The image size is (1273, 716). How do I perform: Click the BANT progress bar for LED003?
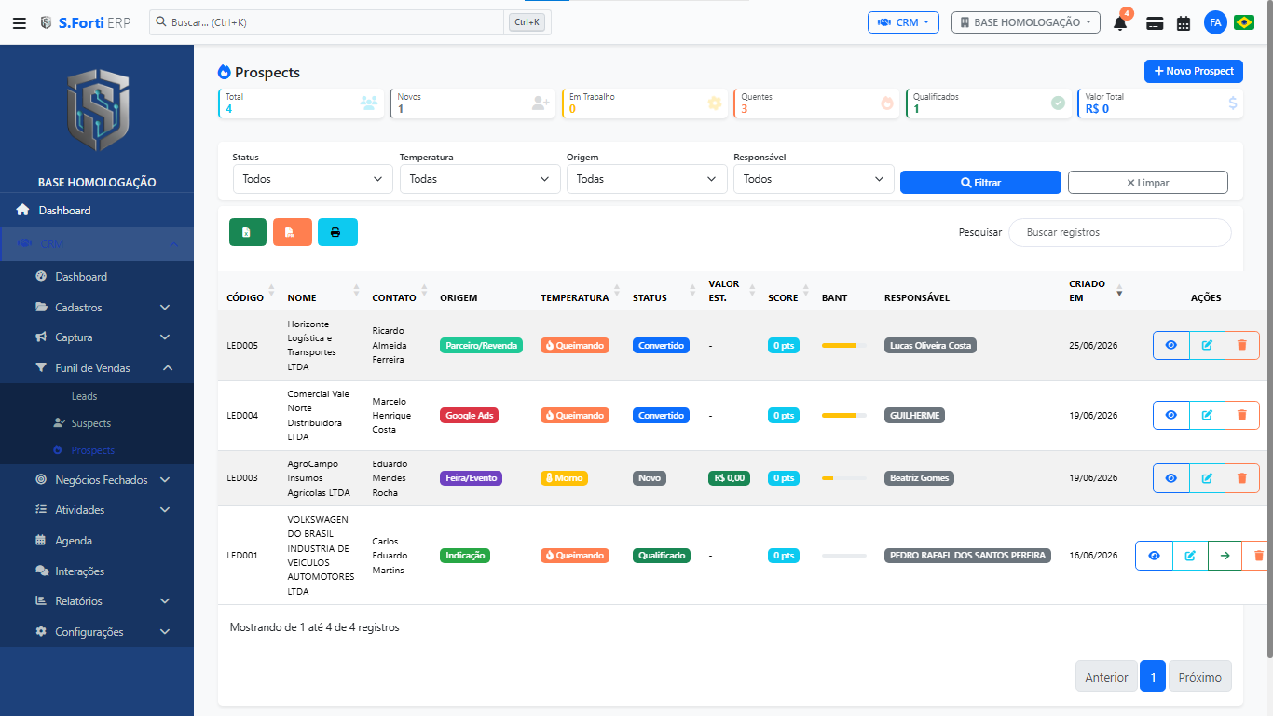pyautogui.click(x=844, y=478)
